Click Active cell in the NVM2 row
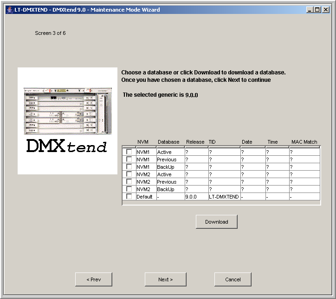The width and height of the screenshot is (336, 299). (x=171, y=174)
